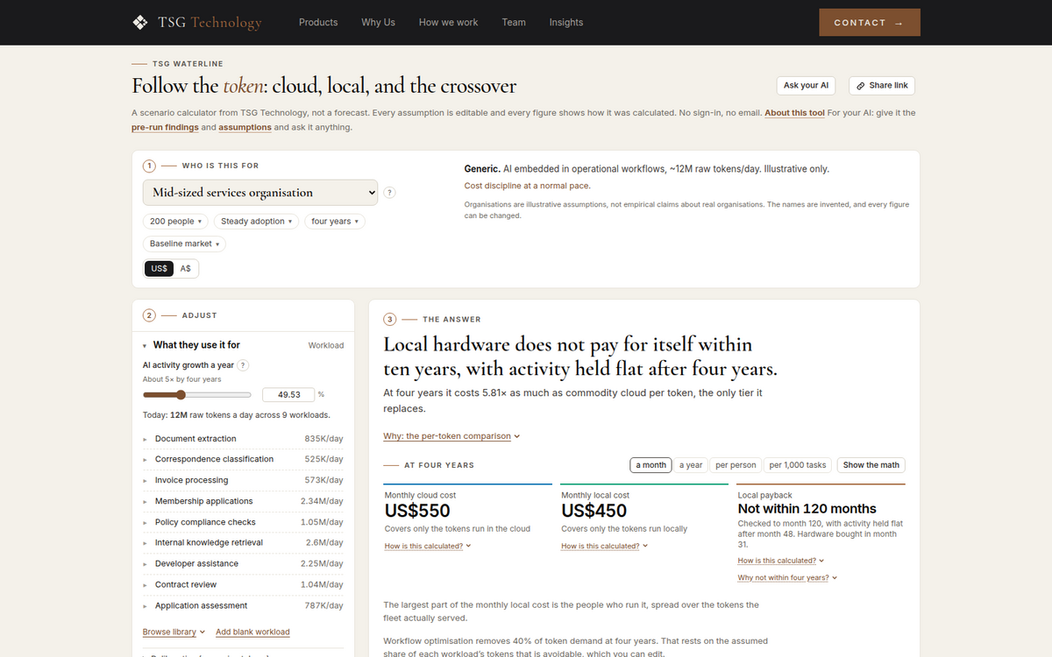Switch figures to 'per person' view
The width and height of the screenshot is (1052, 657).
[x=736, y=465]
